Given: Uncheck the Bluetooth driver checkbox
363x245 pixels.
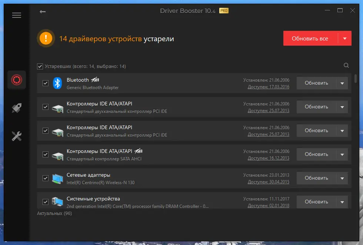Looking at the screenshot, I should click(x=46, y=83).
